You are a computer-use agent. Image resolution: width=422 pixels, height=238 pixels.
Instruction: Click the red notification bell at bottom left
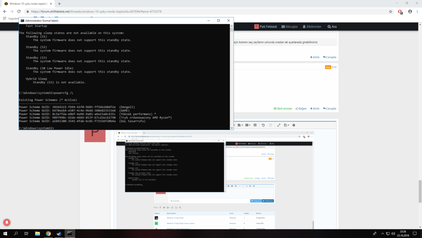click(x=7, y=222)
